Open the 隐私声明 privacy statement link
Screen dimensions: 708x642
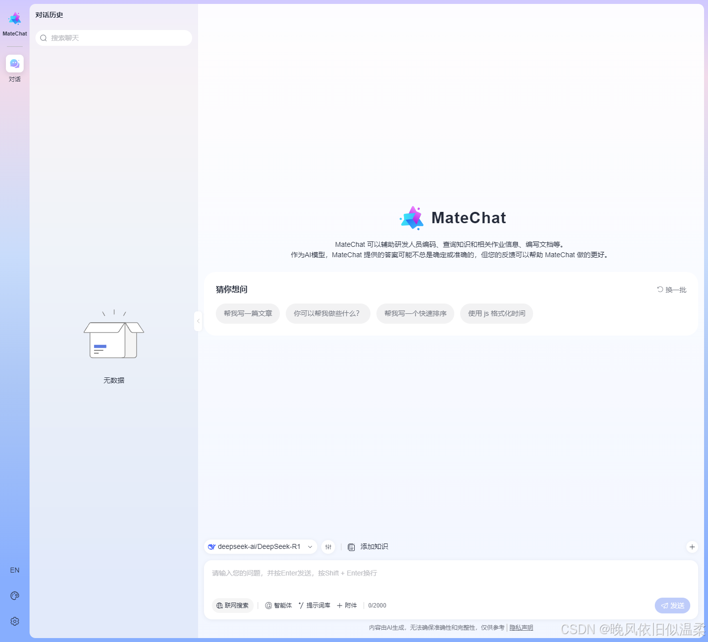click(x=521, y=628)
